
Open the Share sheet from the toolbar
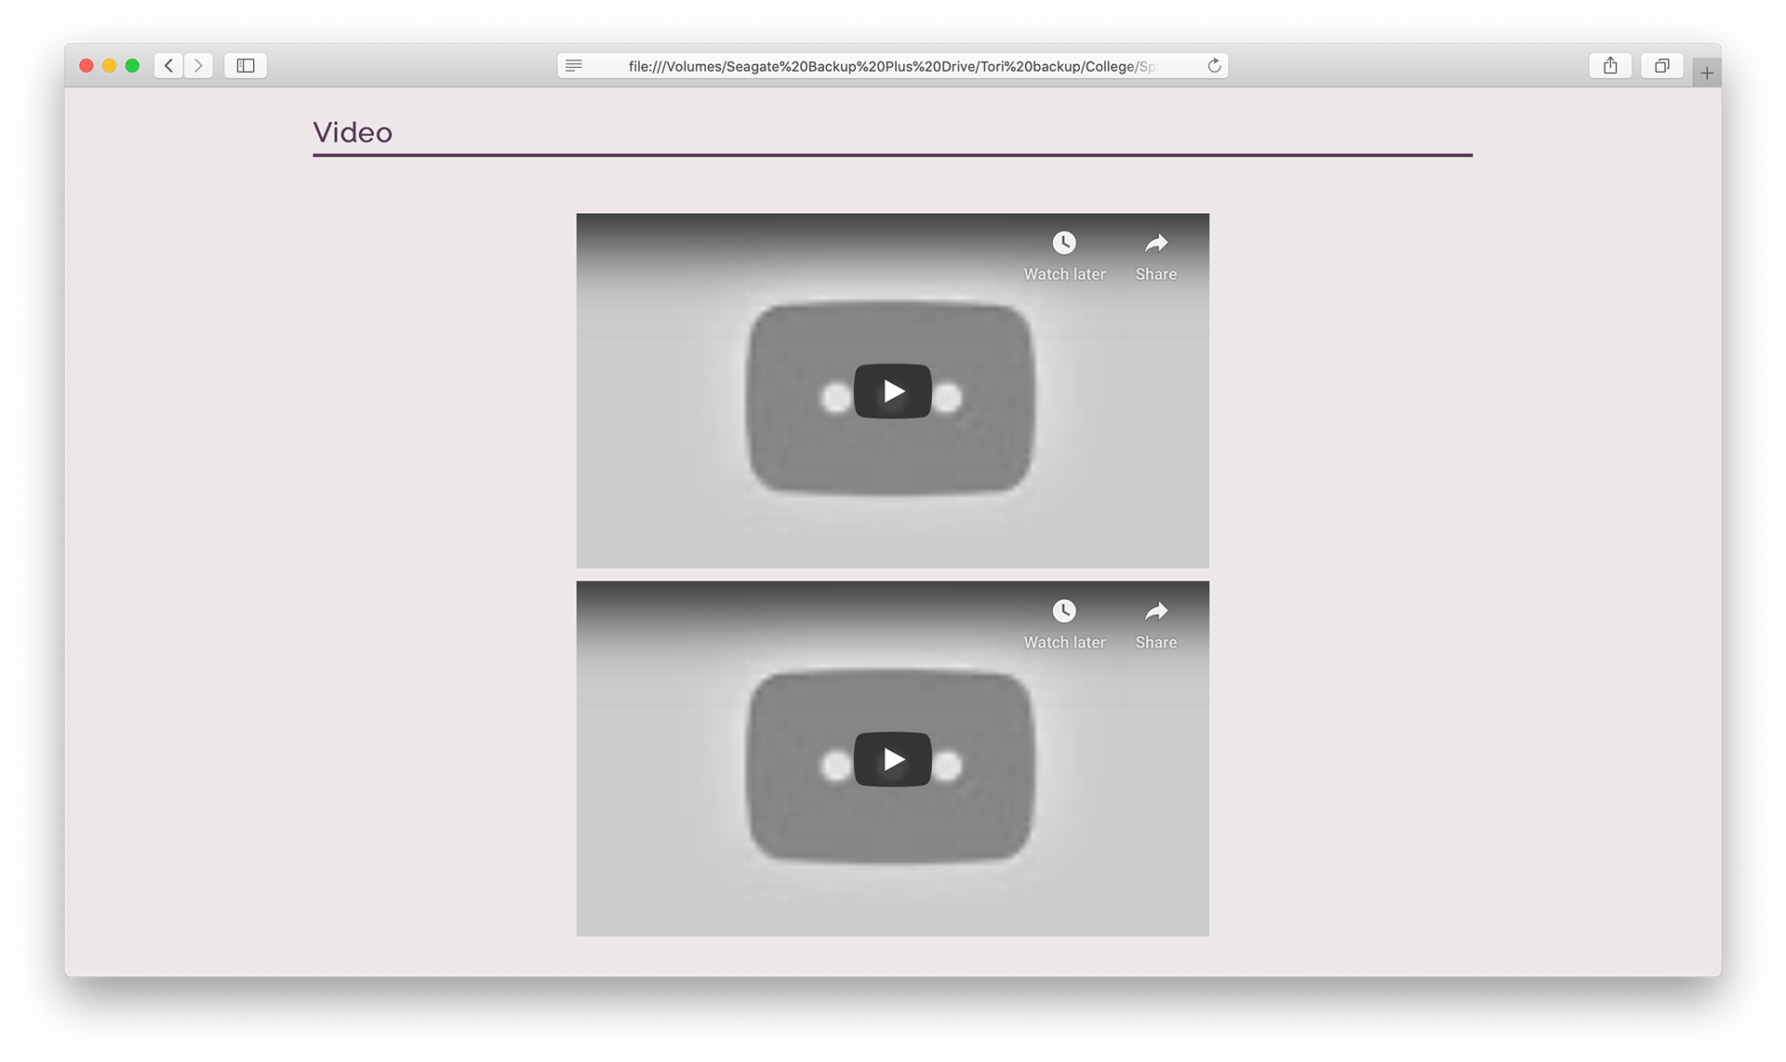coord(1610,65)
